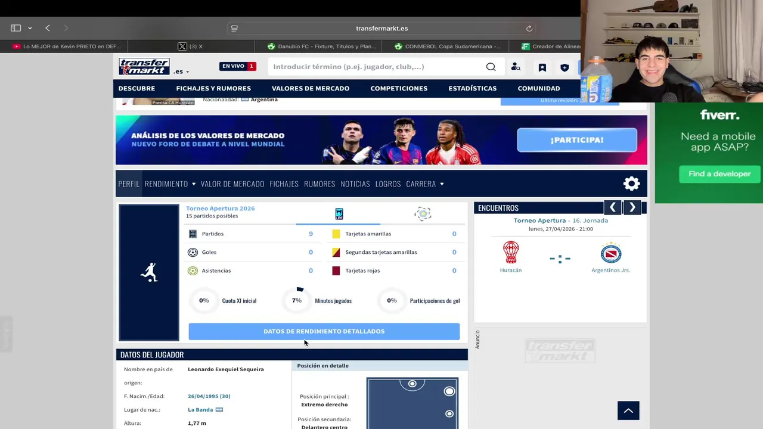Expand the RENDIMIENTO dropdown tab

point(170,184)
